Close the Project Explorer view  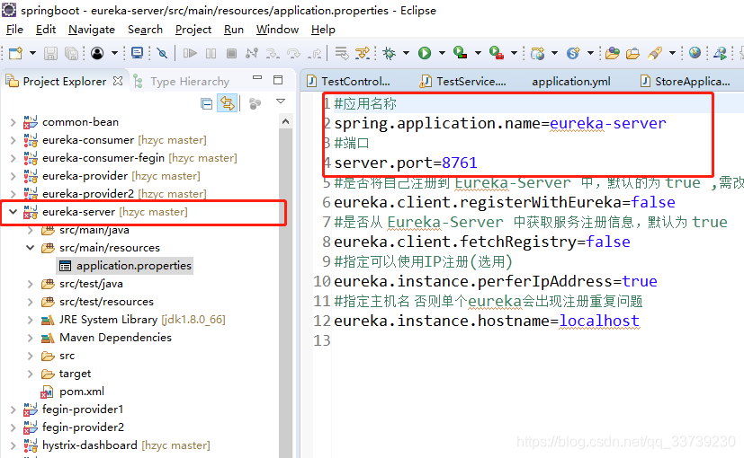[x=118, y=81]
